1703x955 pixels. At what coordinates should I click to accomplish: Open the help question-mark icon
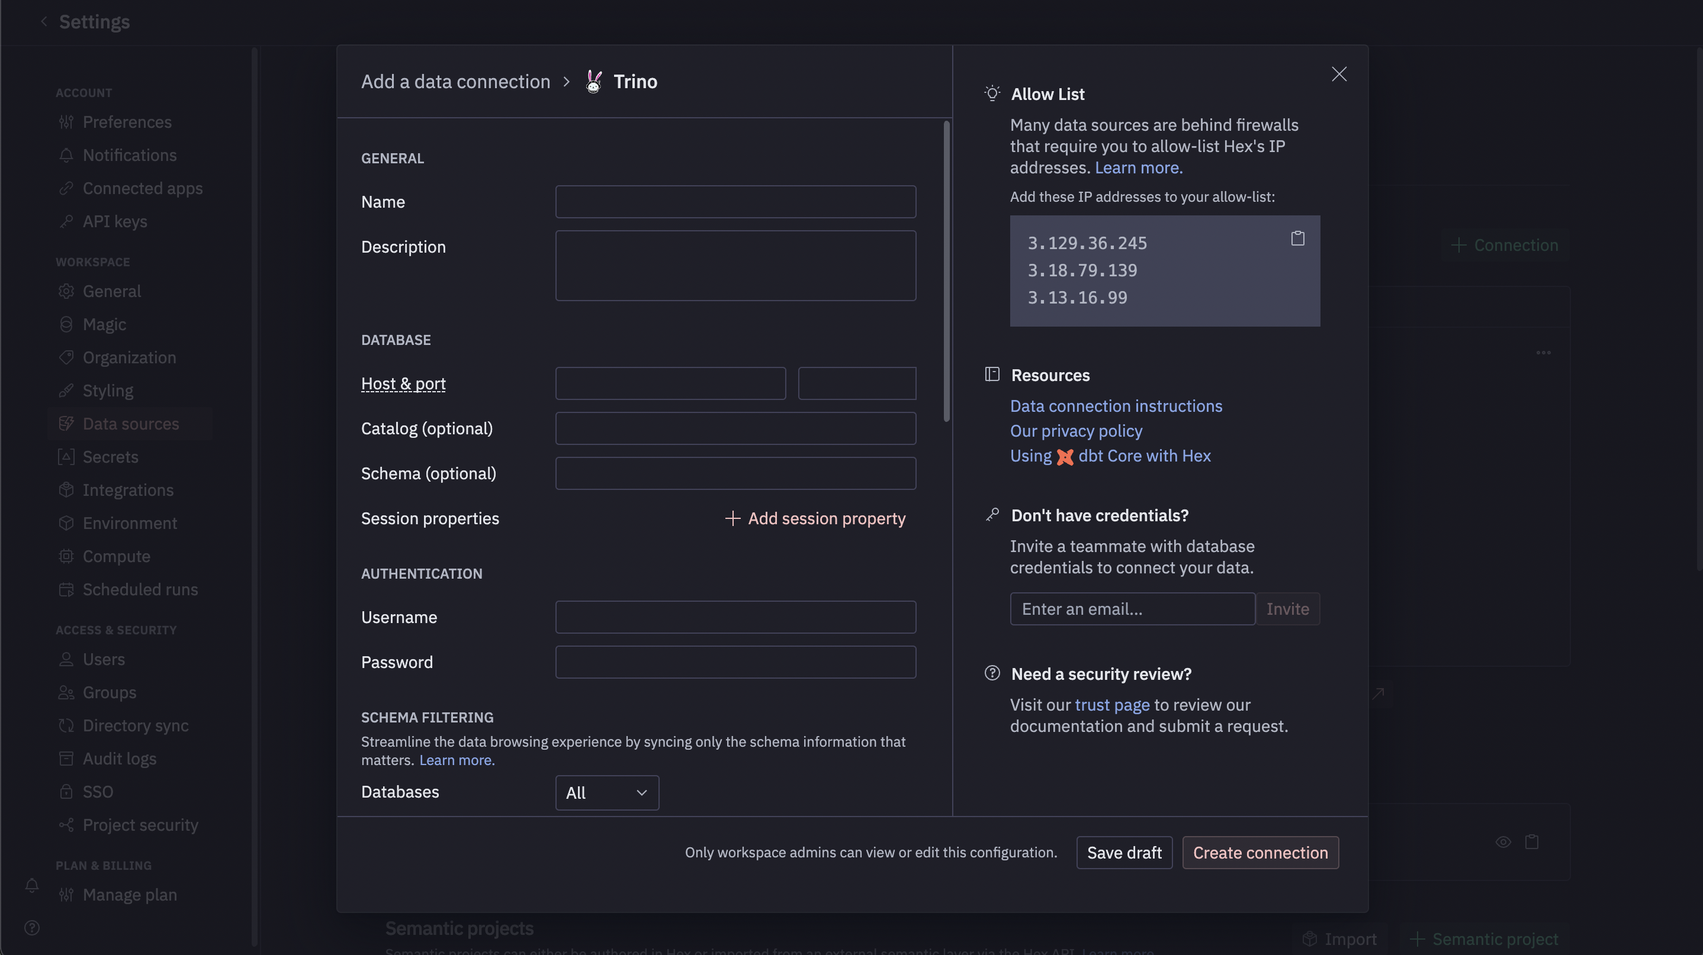click(32, 928)
